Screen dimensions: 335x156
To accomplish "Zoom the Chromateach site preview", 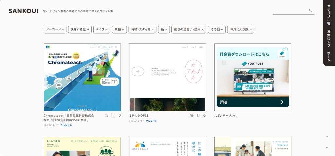I will 106,115.
